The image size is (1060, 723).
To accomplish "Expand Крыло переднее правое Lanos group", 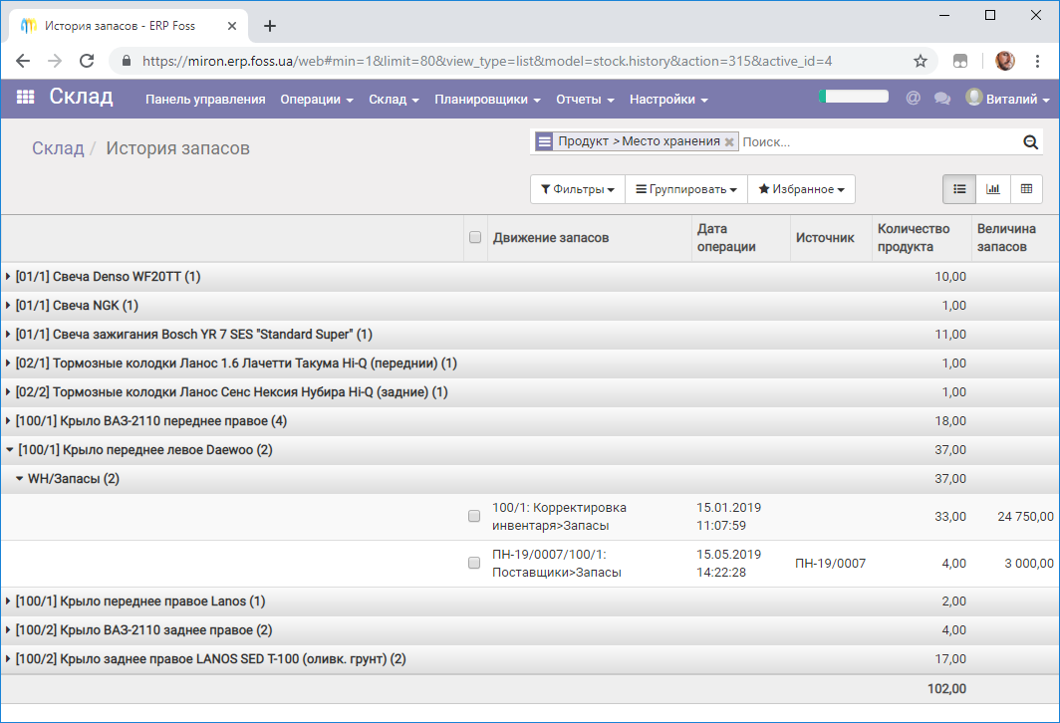I will [x=530, y=602].
